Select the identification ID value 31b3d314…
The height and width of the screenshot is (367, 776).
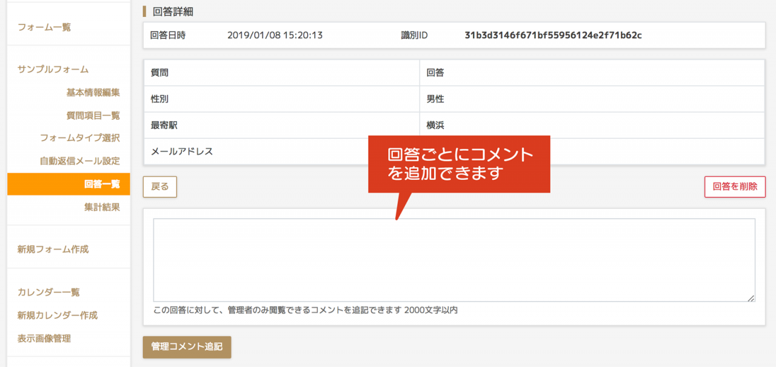click(554, 35)
